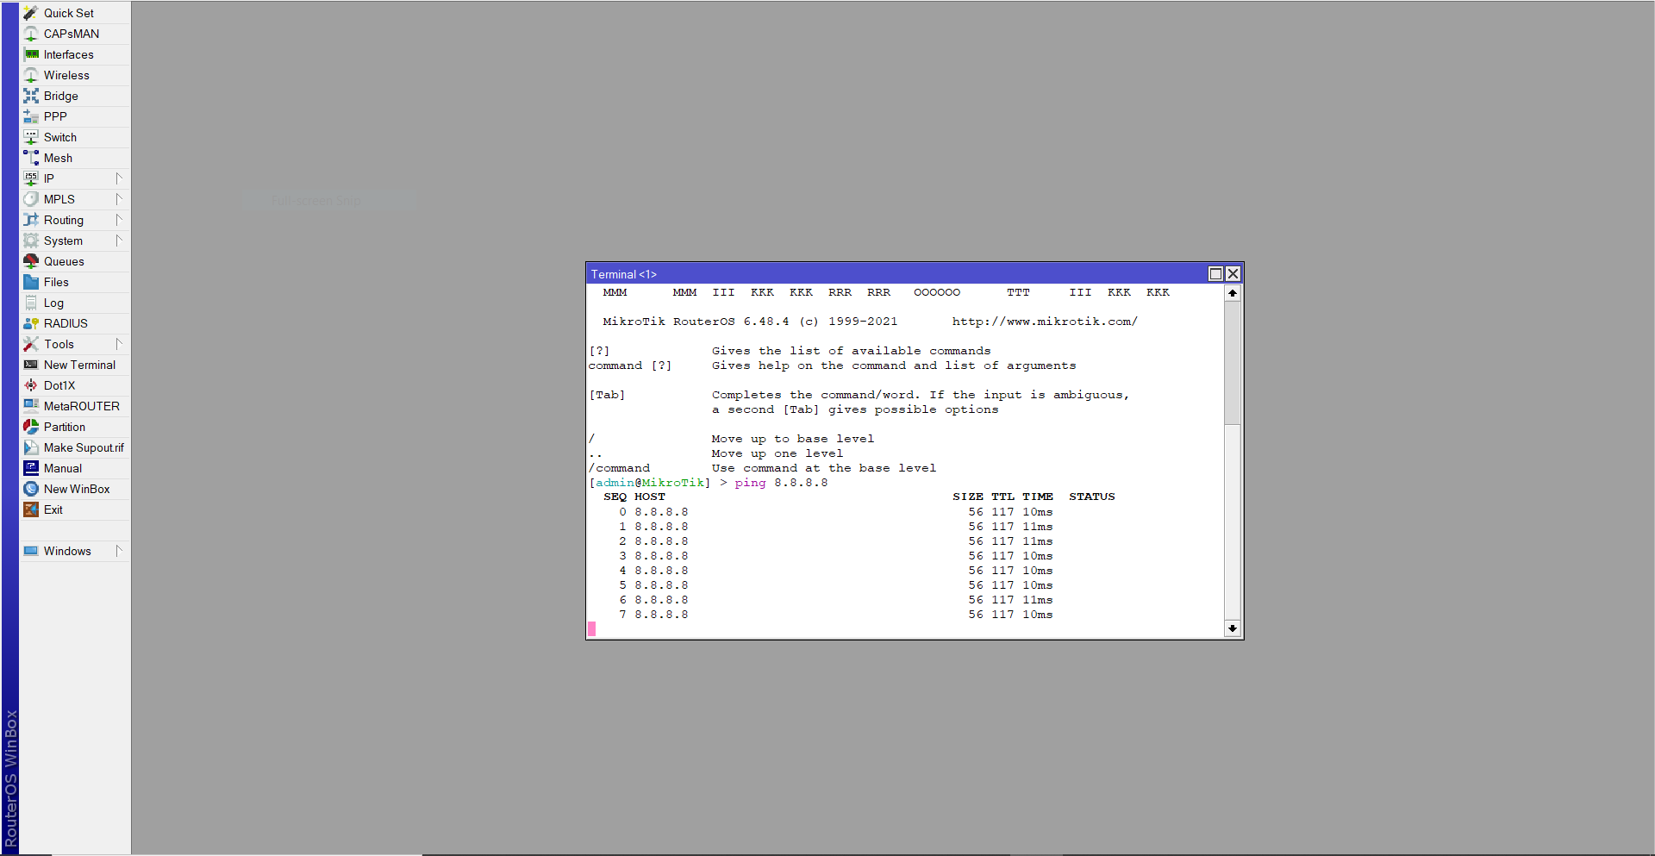This screenshot has width=1655, height=856.
Task: Select the Wireless menu entry
Action: (76, 75)
